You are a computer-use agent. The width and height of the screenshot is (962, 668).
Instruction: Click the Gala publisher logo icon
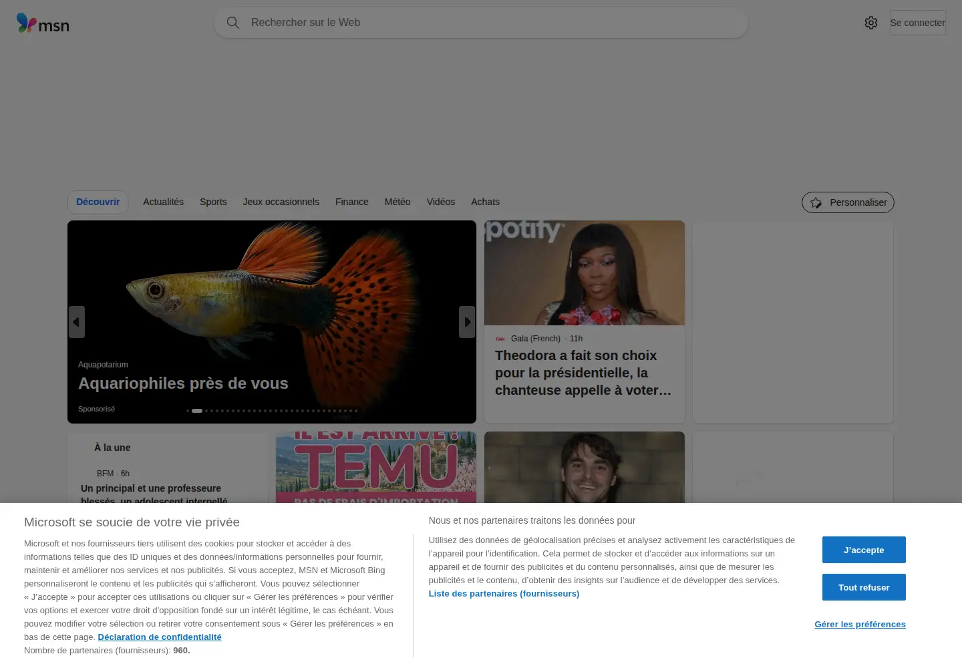pyautogui.click(x=500, y=339)
